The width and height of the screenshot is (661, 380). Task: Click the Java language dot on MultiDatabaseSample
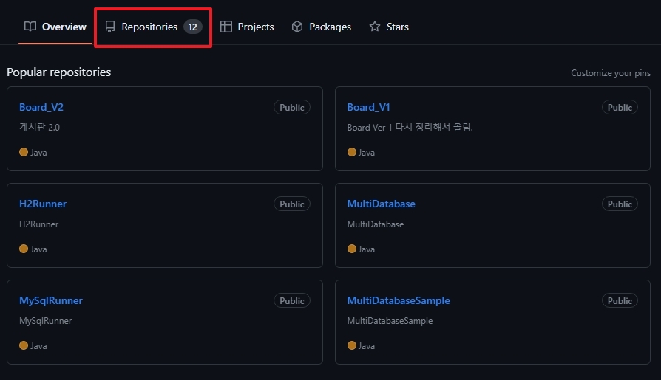(352, 345)
